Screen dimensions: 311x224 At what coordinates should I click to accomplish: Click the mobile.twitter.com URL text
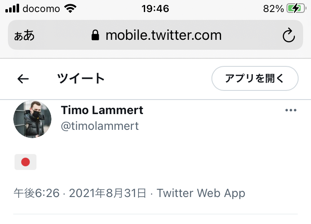coord(164,35)
